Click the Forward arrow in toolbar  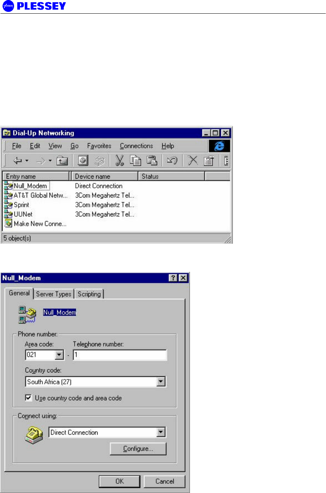point(41,160)
